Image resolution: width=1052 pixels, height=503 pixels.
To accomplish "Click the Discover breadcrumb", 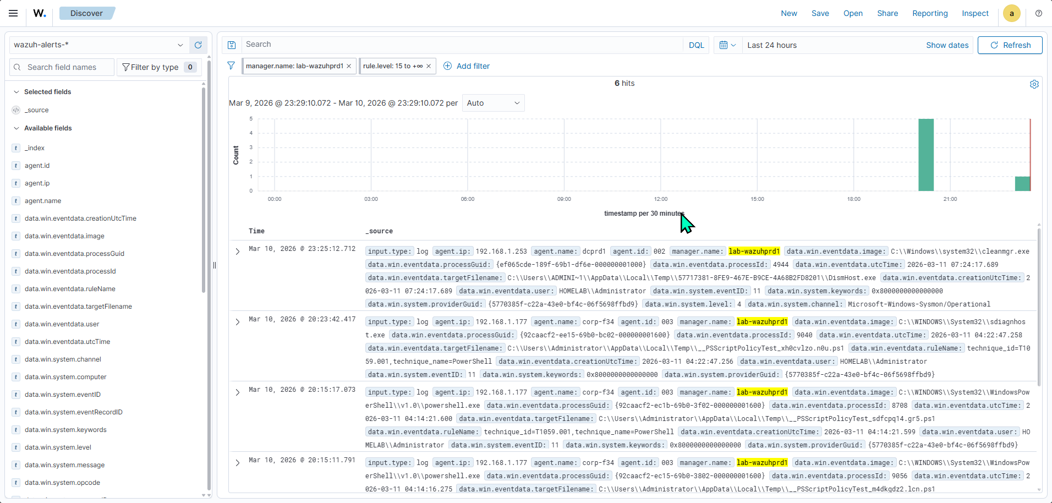I will pos(86,13).
